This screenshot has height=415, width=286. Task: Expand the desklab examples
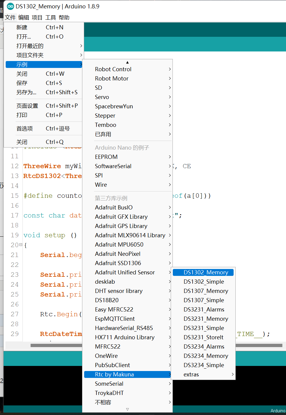pyautogui.click(x=127, y=282)
